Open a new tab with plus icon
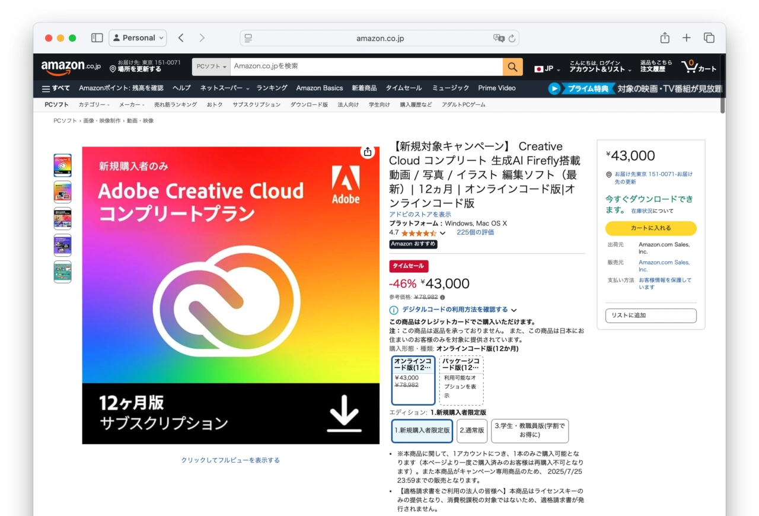This screenshot has height=516, width=759. coord(686,38)
